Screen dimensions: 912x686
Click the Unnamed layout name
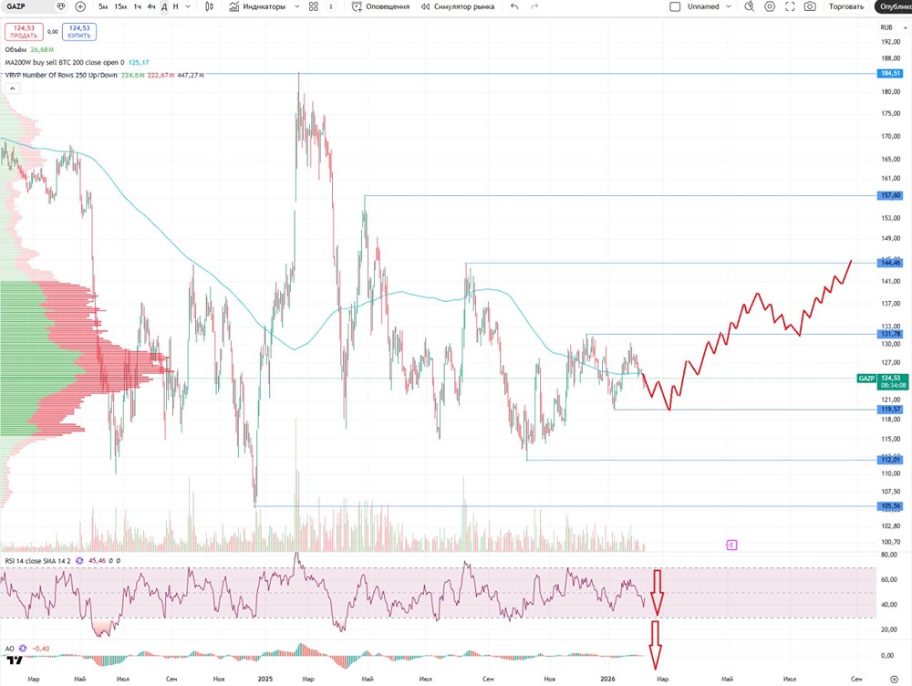tap(703, 7)
